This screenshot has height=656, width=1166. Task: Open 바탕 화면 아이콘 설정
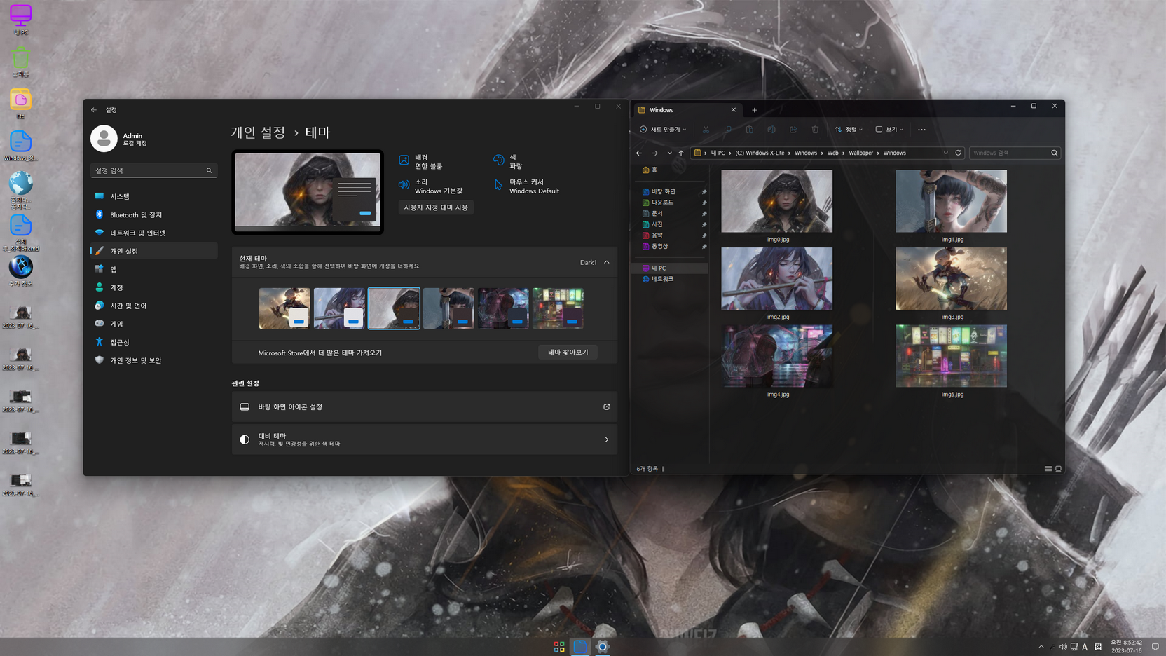[x=425, y=406]
